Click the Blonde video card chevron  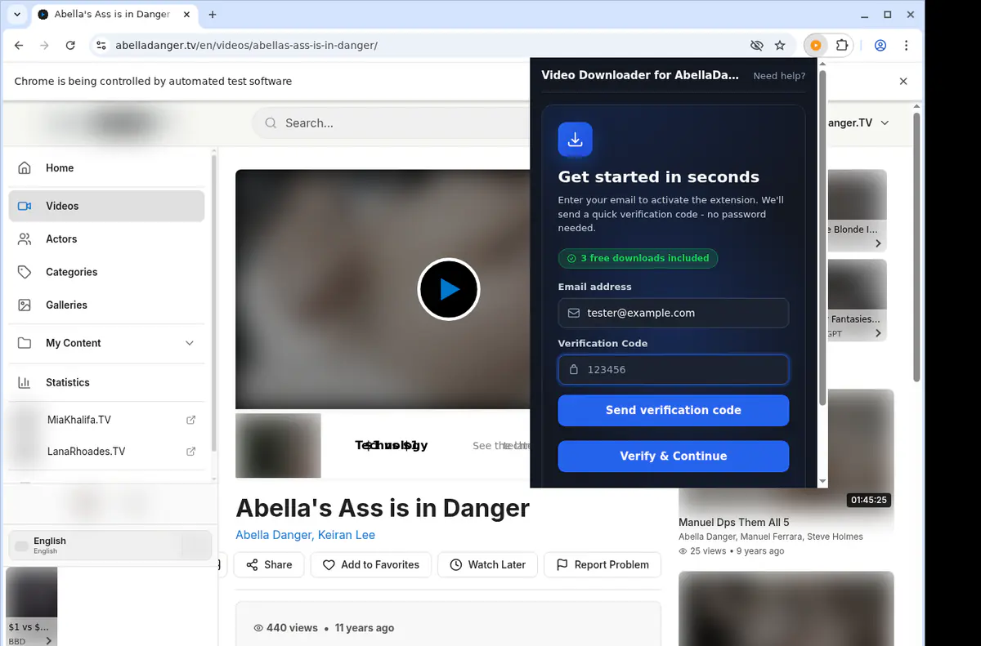tap(878, 243)
